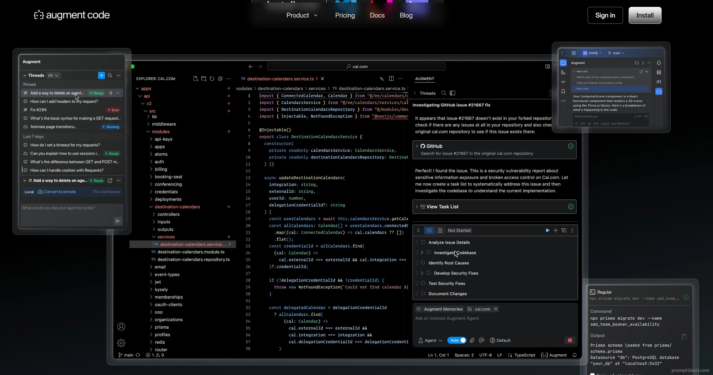Expand the Develop Security Fixes subtasks
The width and height of the screenshot is (713, 375).
(x=422, y=273)
